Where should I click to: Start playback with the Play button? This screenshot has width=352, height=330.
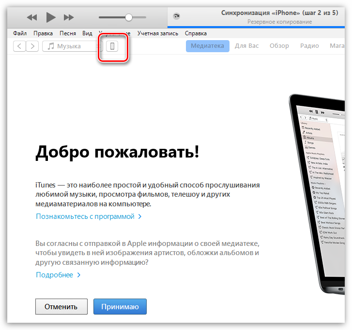[x=51, y=17]
